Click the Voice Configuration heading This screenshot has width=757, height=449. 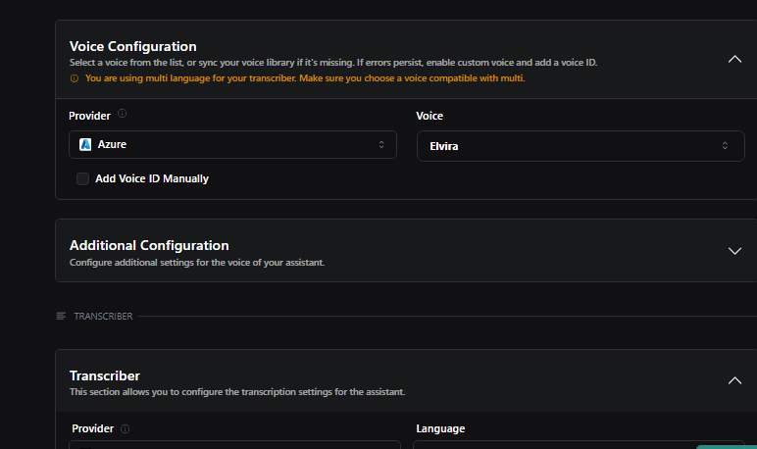(133, 46)
